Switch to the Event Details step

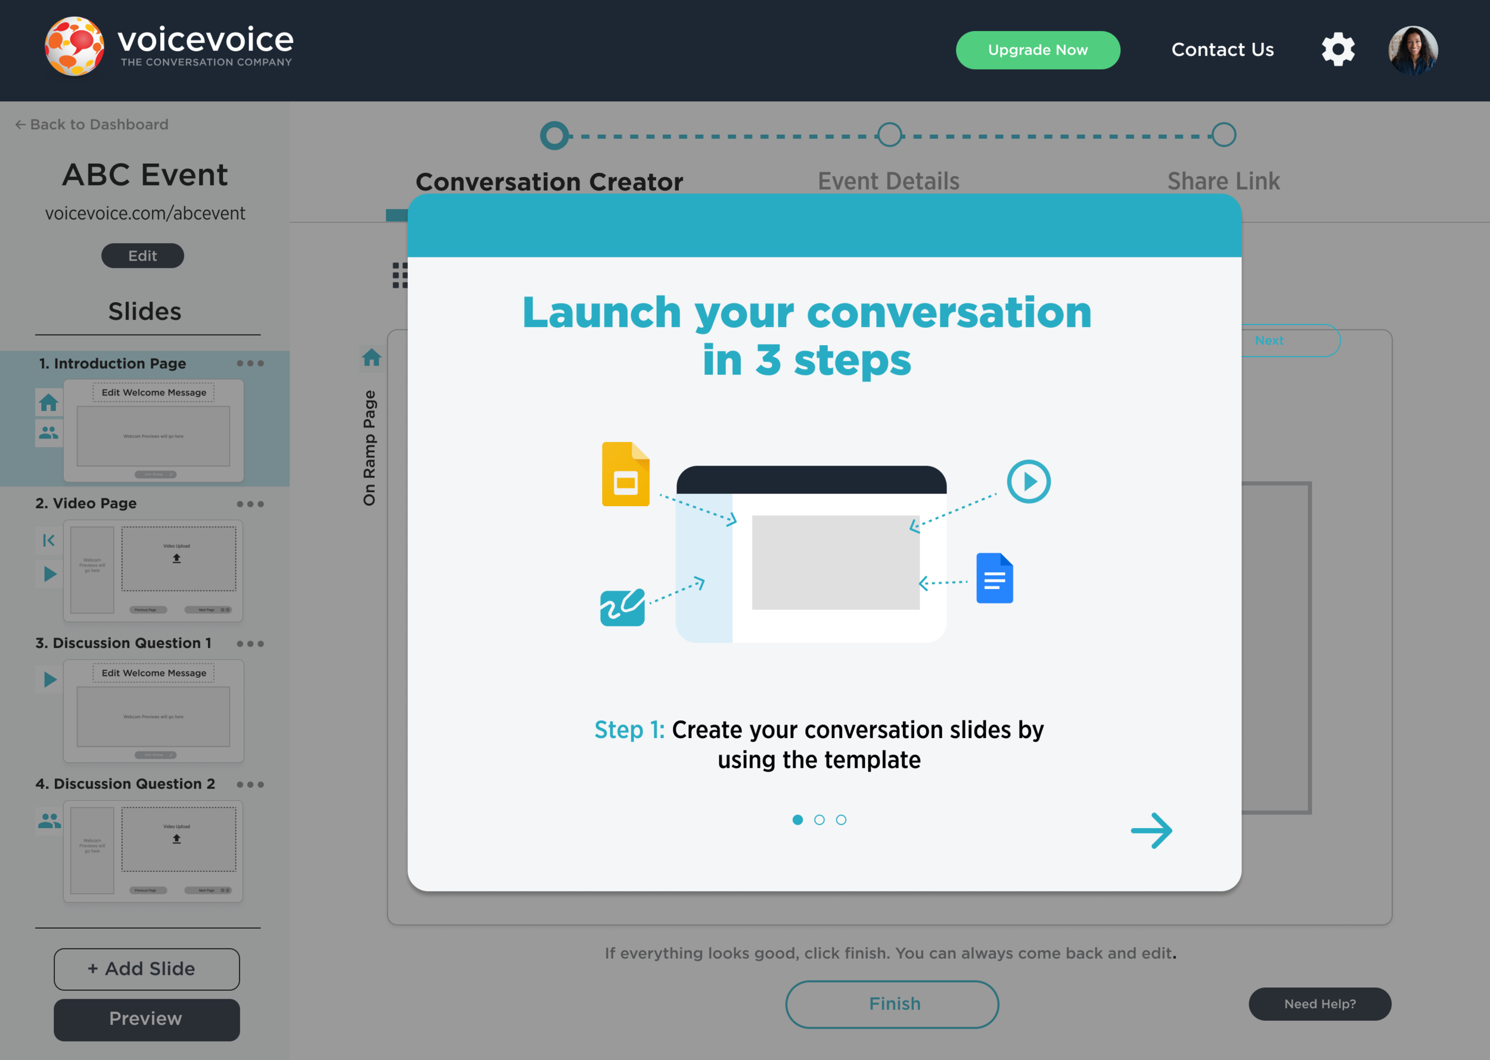point(889,181)
